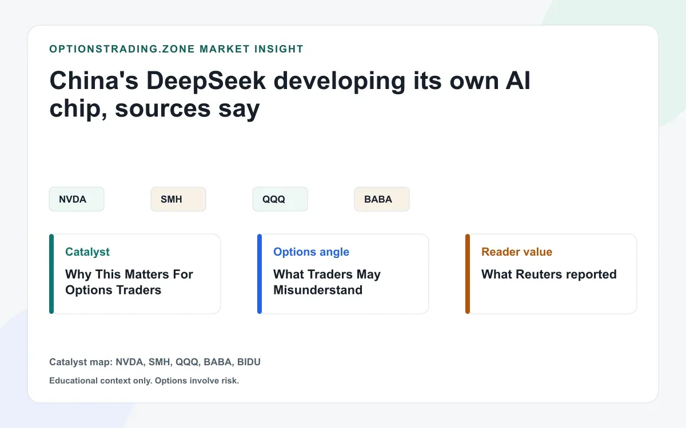Screen dimensions: 686x428
Task: Click the OPTIONSTRADING.ZONE MARKET INSIGHT label
Action: pos(176,49)
